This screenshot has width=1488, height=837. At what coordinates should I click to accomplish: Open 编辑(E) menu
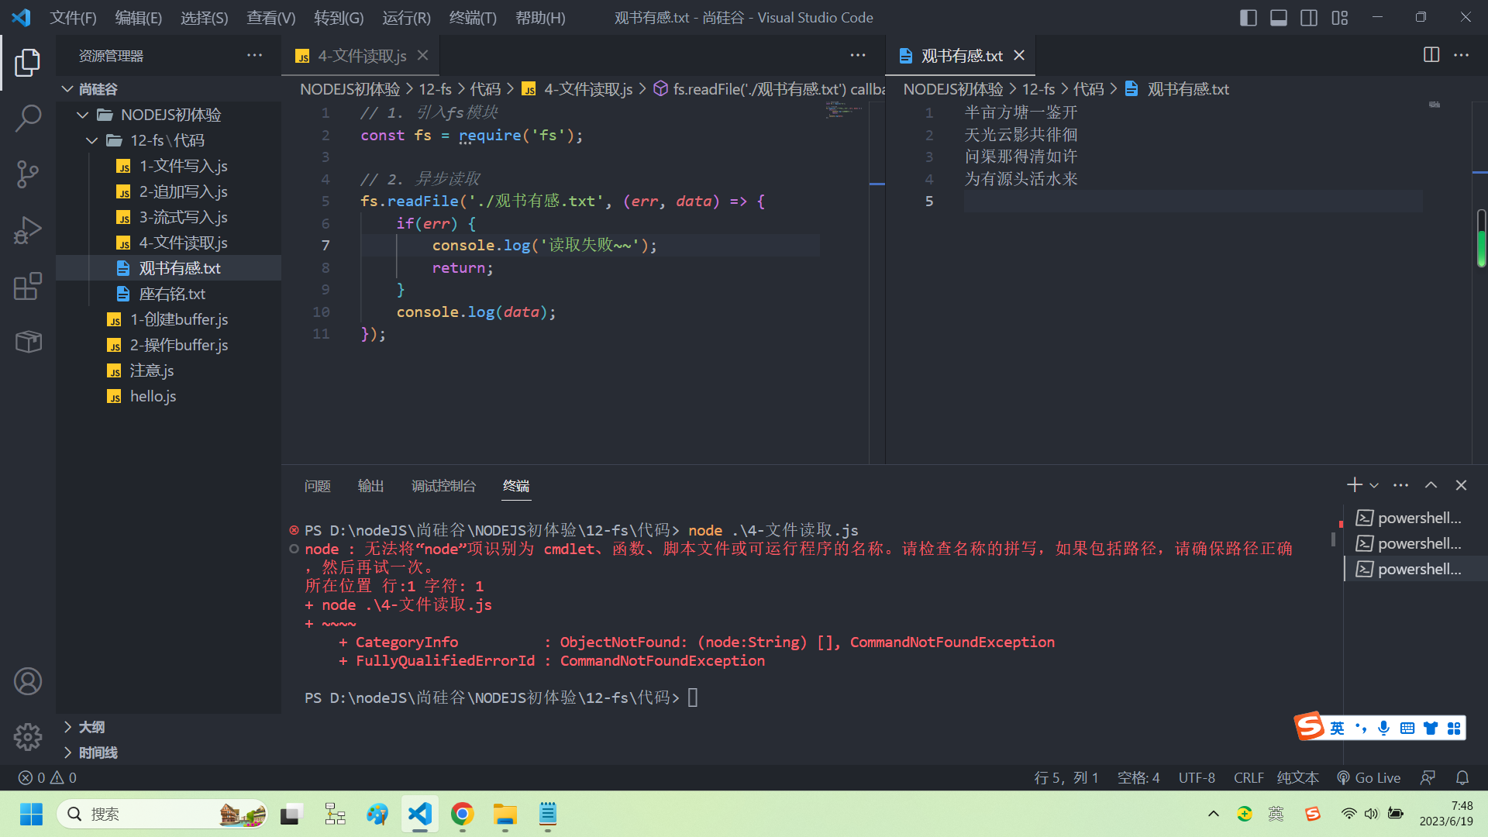pyautogui.click(x=138, y=17)
